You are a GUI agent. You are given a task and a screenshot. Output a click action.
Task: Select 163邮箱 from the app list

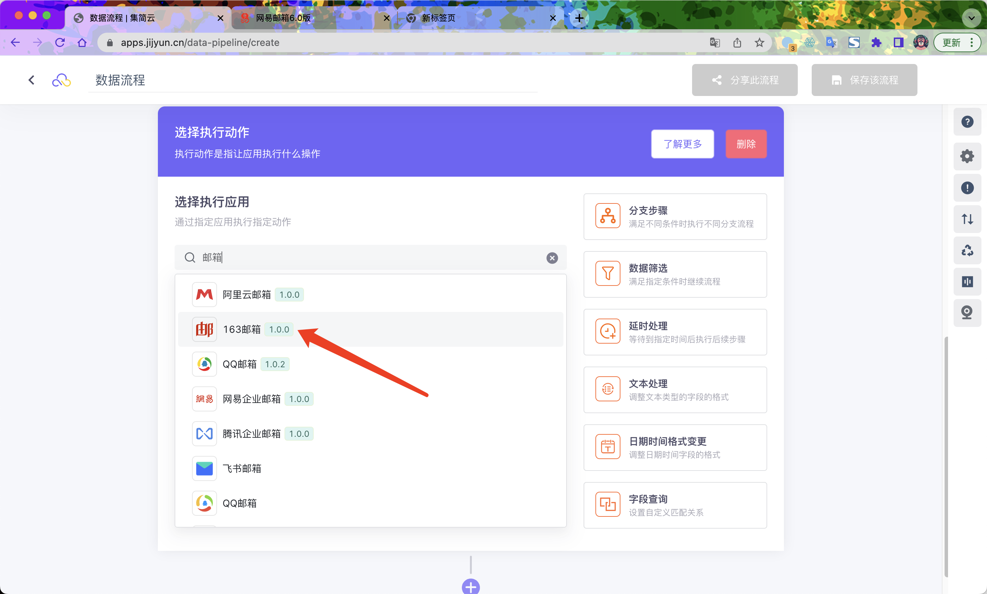coord(242,329)
